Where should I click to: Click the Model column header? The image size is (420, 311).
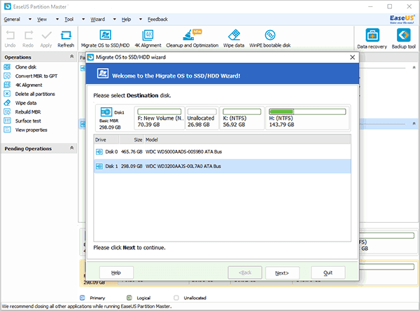click(x=248, y=139)
